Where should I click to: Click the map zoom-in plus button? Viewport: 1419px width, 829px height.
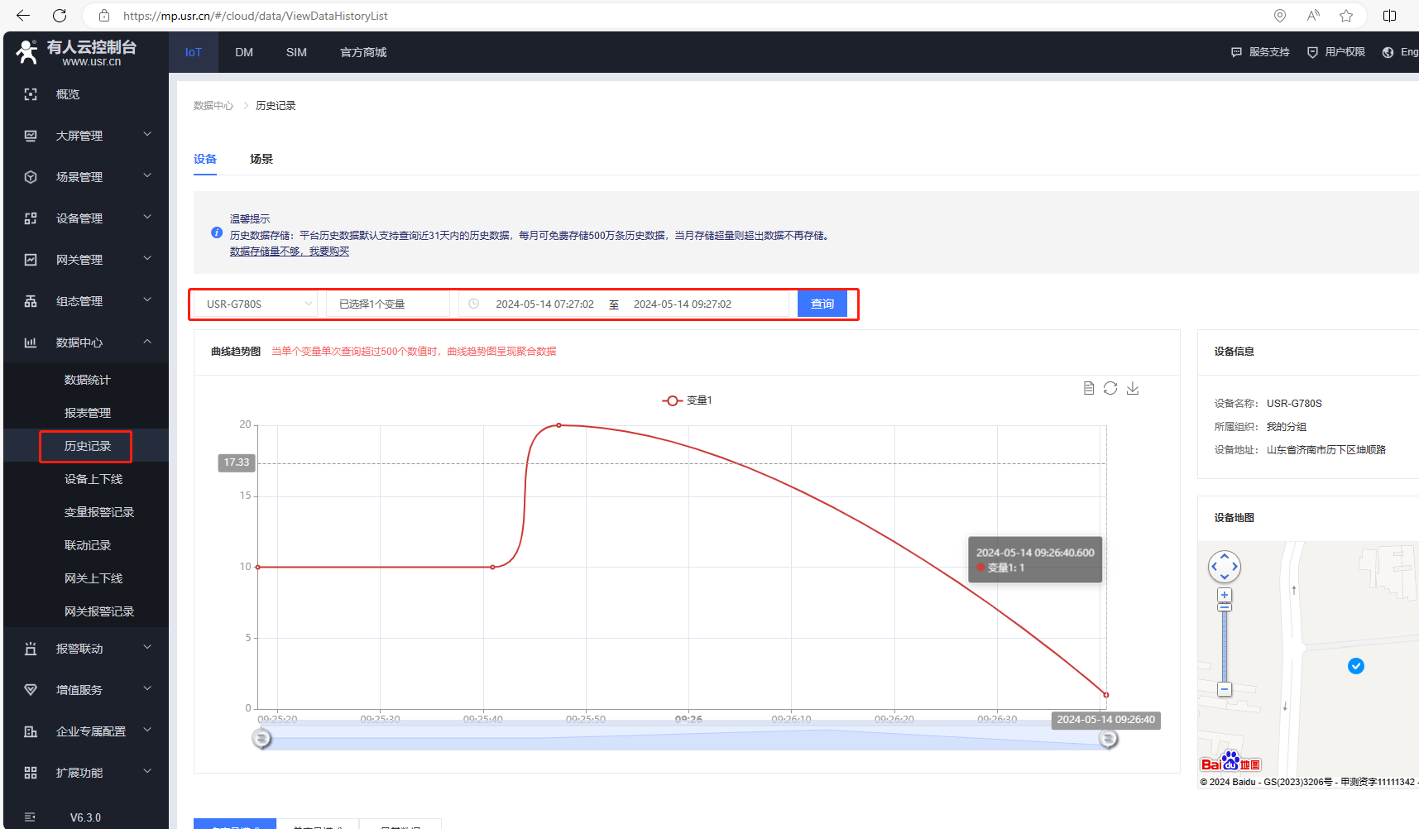[x=1225, y=595]
